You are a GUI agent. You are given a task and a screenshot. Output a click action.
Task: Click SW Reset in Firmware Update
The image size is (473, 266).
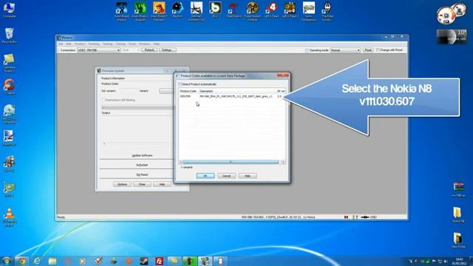click(x=142, y=174)
